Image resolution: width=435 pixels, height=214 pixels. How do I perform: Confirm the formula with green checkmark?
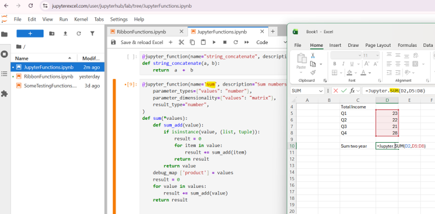click(x=344, y=91)
